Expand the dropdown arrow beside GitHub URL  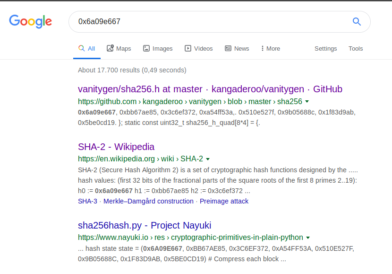tap(307, 102)
